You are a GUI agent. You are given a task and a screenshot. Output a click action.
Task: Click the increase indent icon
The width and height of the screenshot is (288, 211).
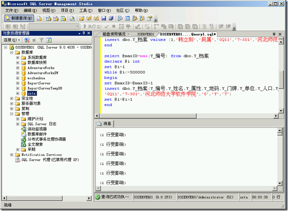[228, 27]
